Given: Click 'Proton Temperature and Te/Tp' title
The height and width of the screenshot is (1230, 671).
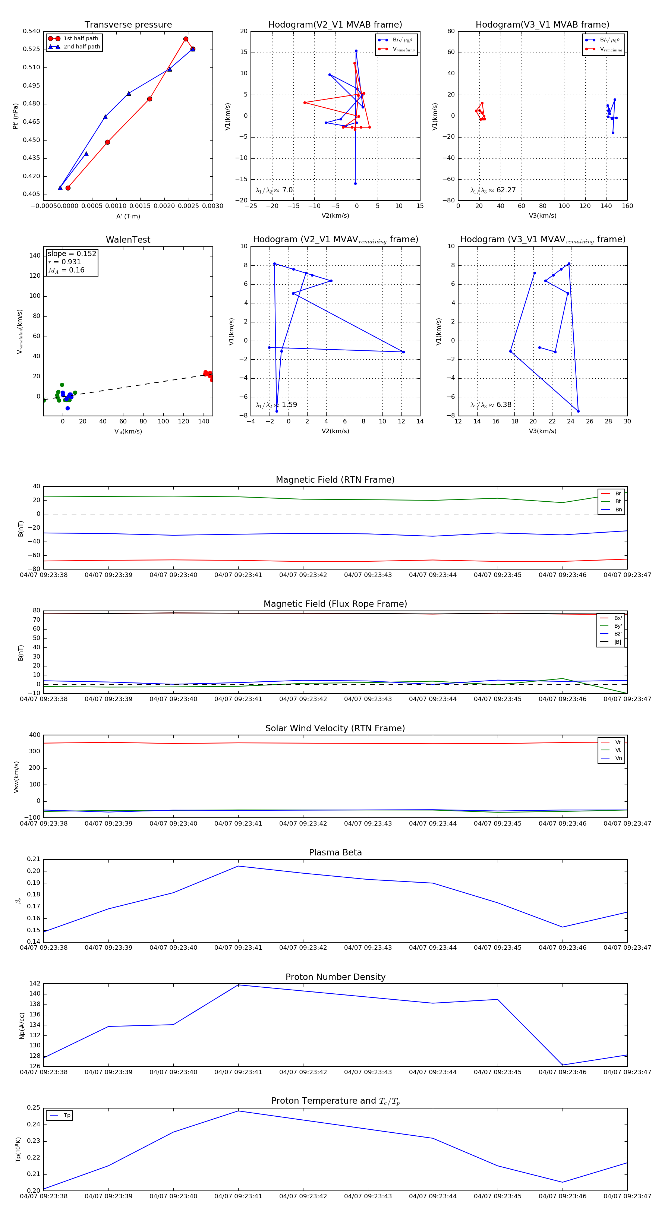Looking at the screenshot, I should pyautogui.click(x=335, y=1101).
